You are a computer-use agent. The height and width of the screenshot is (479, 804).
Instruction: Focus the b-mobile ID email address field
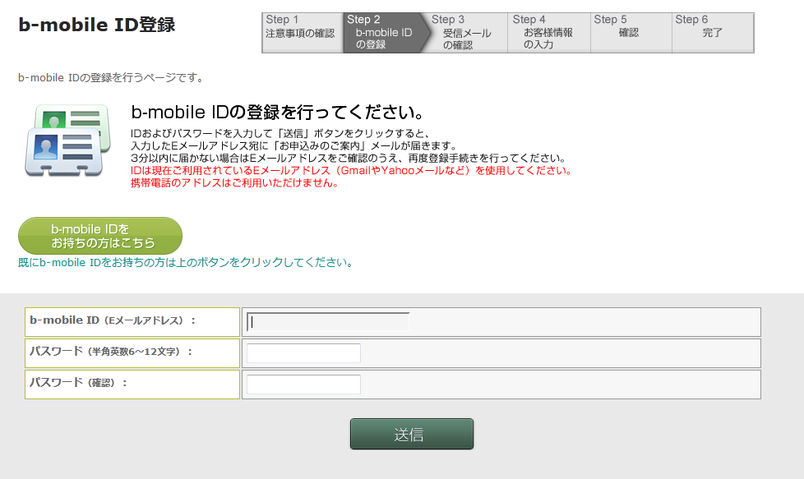[328, 322]
